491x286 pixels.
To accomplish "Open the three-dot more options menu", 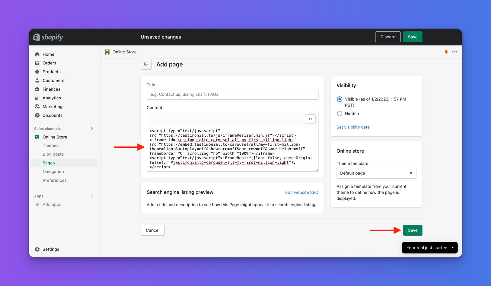I will pyautogui.click(x=454, y=52).
